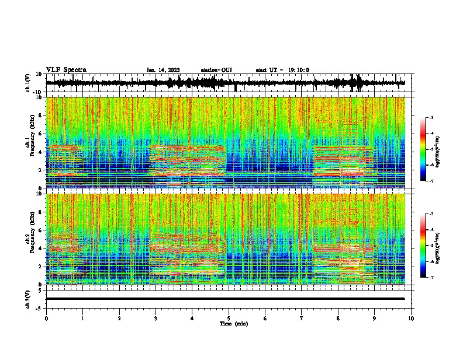This screenshot has width=463, height=357.
Task: Click ch.1 emission band between minutes 3 and 5
Action: tap(188, 160)
